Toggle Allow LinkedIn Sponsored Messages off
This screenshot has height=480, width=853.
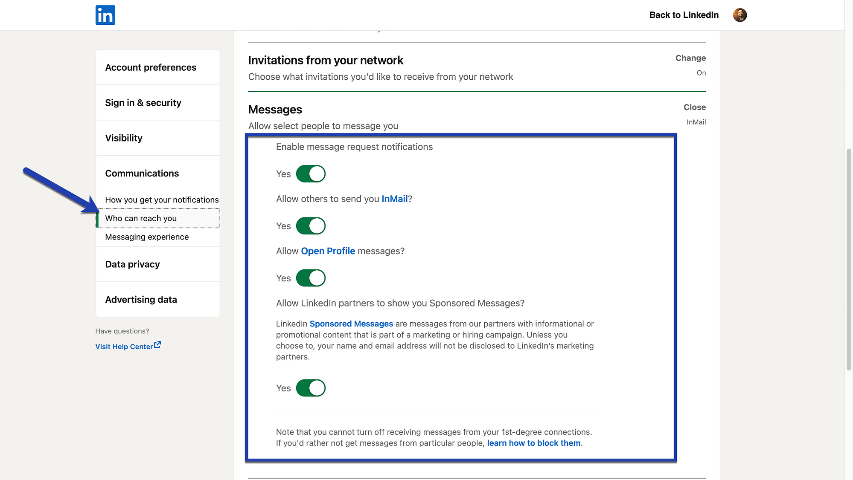tap(311, 387)
